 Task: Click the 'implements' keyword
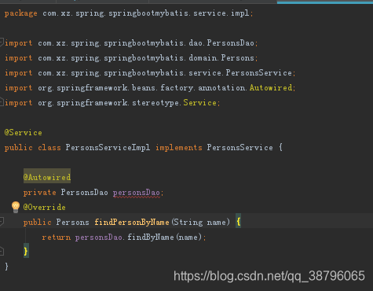click(x=179, y=148)
